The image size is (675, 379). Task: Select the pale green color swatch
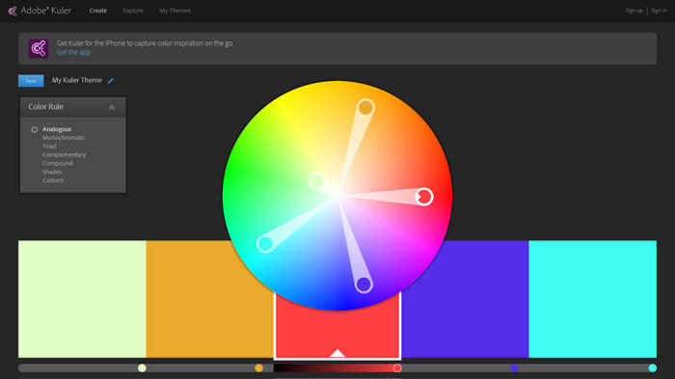tap(82, 299)
